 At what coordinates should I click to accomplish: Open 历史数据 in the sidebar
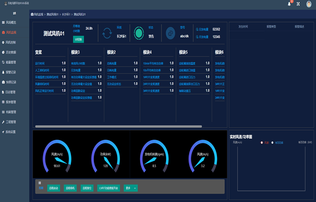[9, 52]
